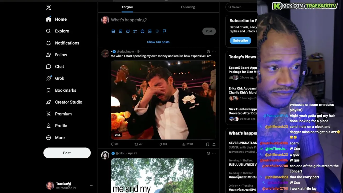Open Chat in the sidebar

(x=55, y=66)
